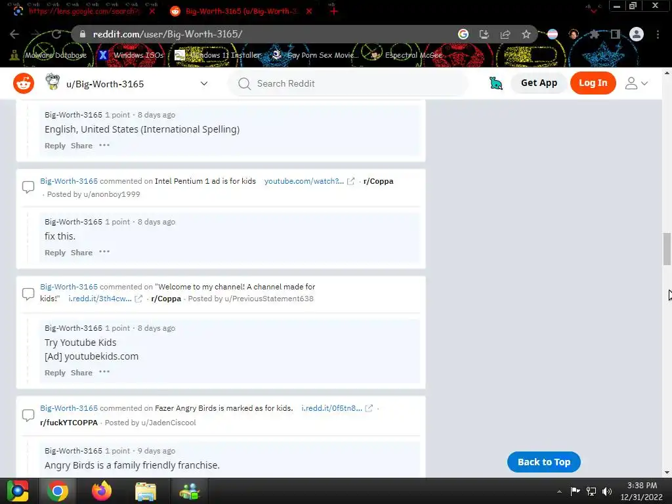The image size is (672, 504).
Task: Show hidden tray icons arrow
Action: coord(559,492)
